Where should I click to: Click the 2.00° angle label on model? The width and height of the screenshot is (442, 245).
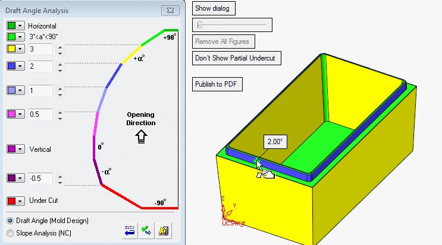(275, 143)
